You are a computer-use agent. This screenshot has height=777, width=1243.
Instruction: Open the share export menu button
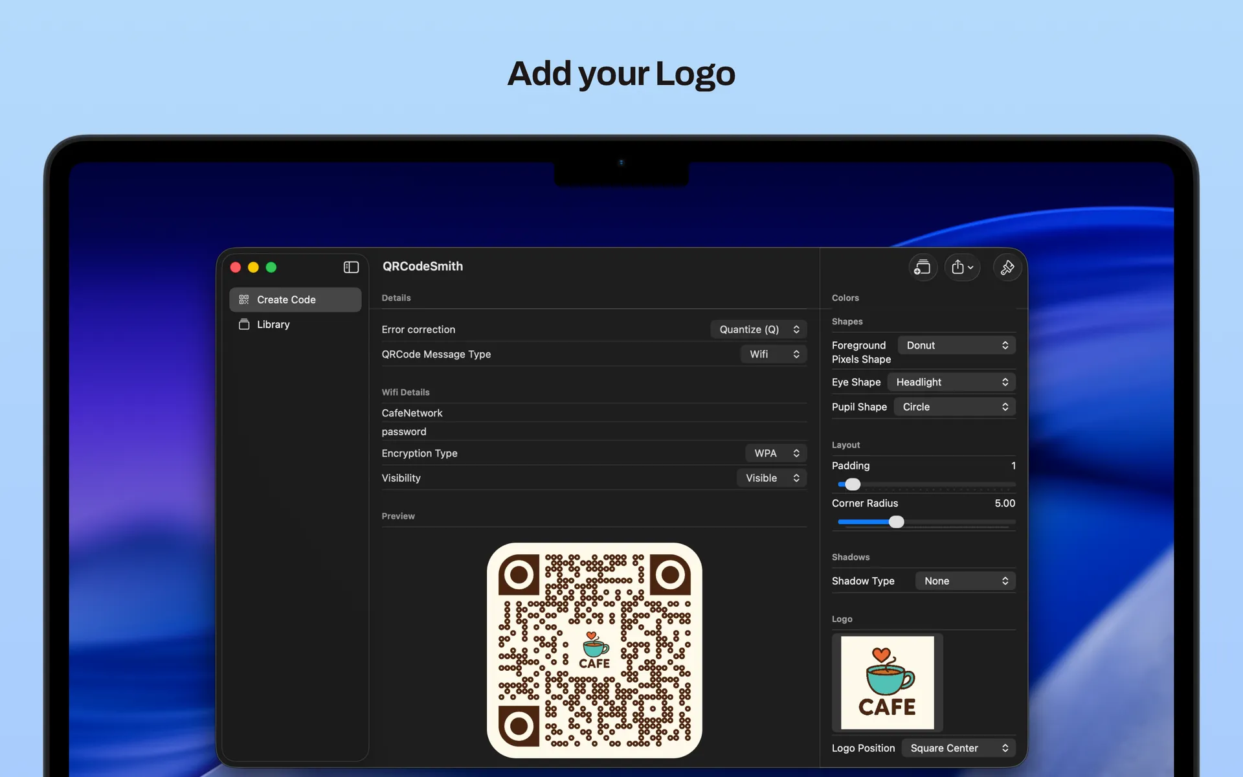(962, 267)
